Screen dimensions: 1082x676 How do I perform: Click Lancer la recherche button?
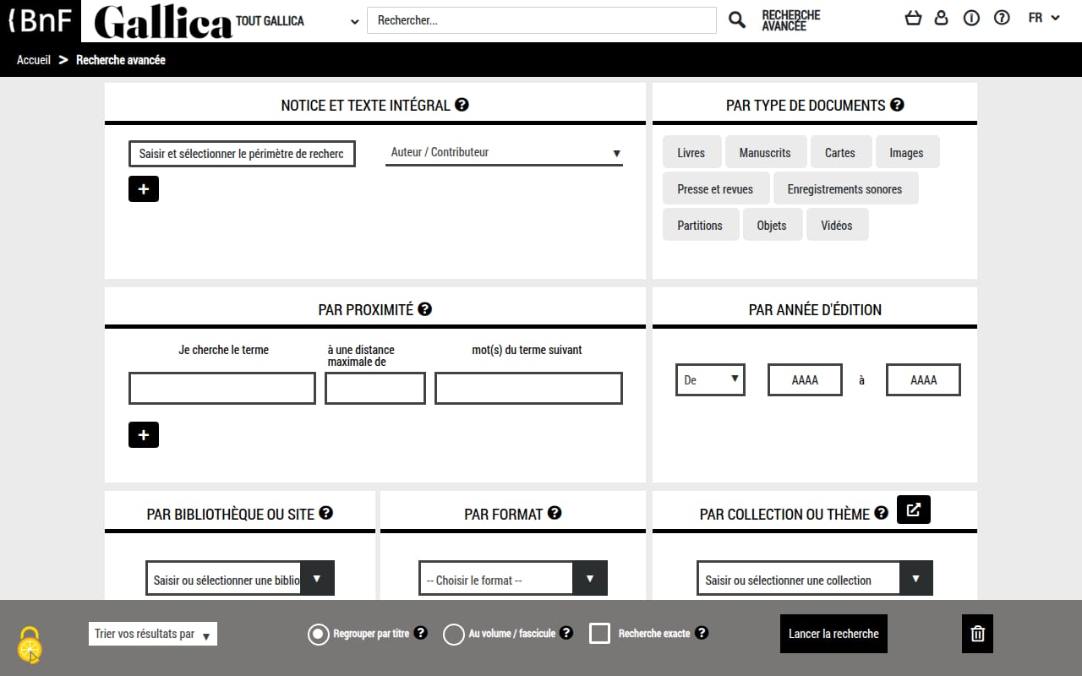coord(833,634)
